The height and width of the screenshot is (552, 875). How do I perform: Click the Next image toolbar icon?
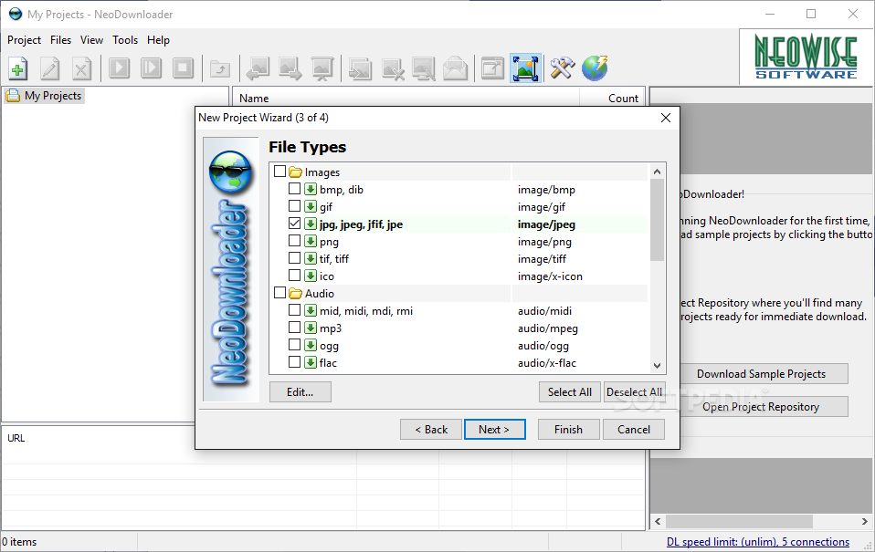click(x=290, y=68)
